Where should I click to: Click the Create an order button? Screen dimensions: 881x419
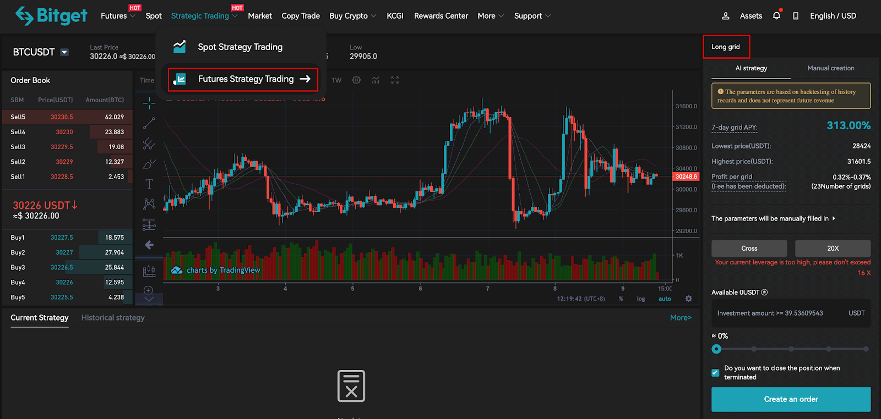click(791, 399)
